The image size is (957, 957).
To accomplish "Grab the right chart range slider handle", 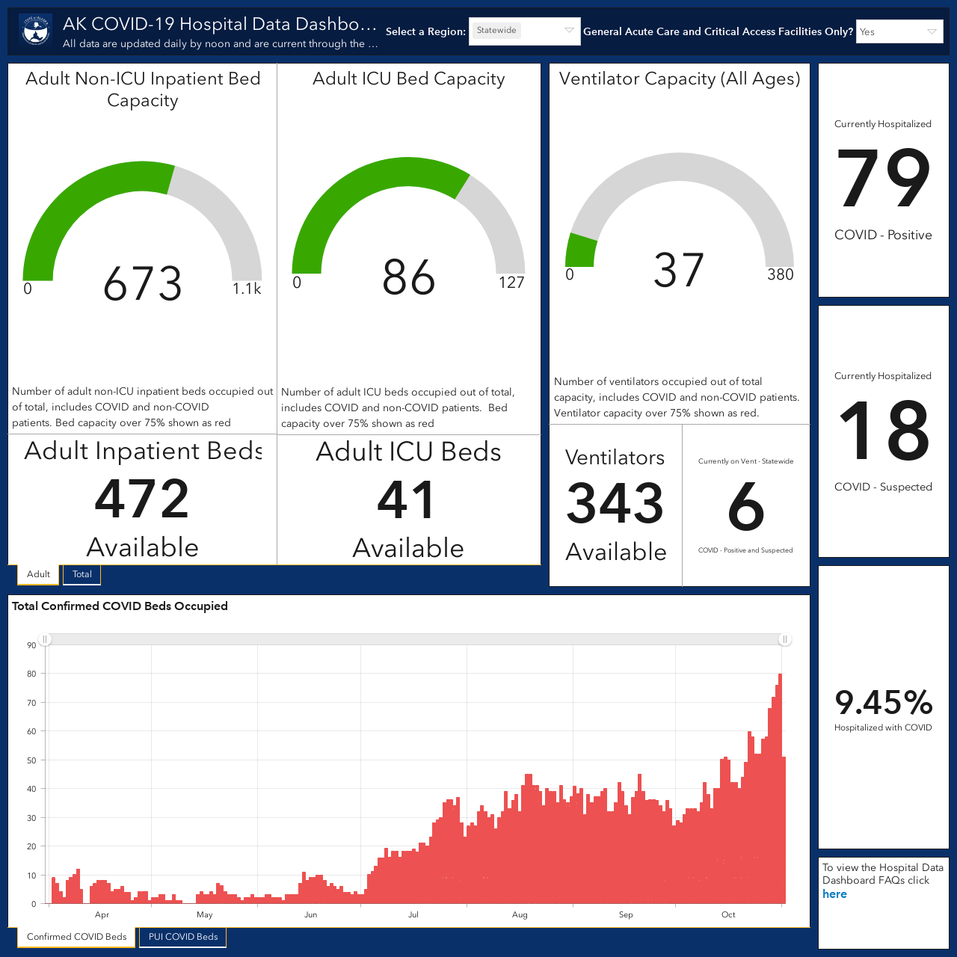I will 784,639.
